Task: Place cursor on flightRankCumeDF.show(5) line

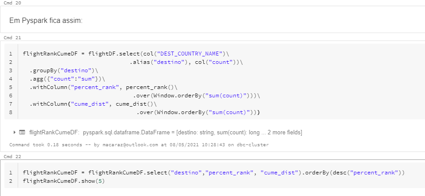Action: click(63, 181)
